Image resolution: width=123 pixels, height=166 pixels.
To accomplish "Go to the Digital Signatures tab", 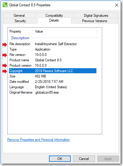I will [x=96, y=16].
